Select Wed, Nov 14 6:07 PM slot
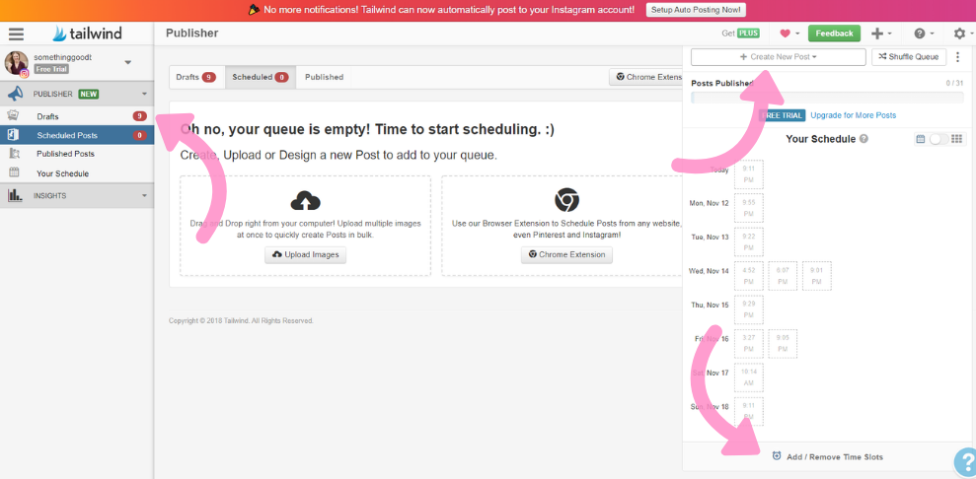976x479 pixels. click(x=783, y=276)
